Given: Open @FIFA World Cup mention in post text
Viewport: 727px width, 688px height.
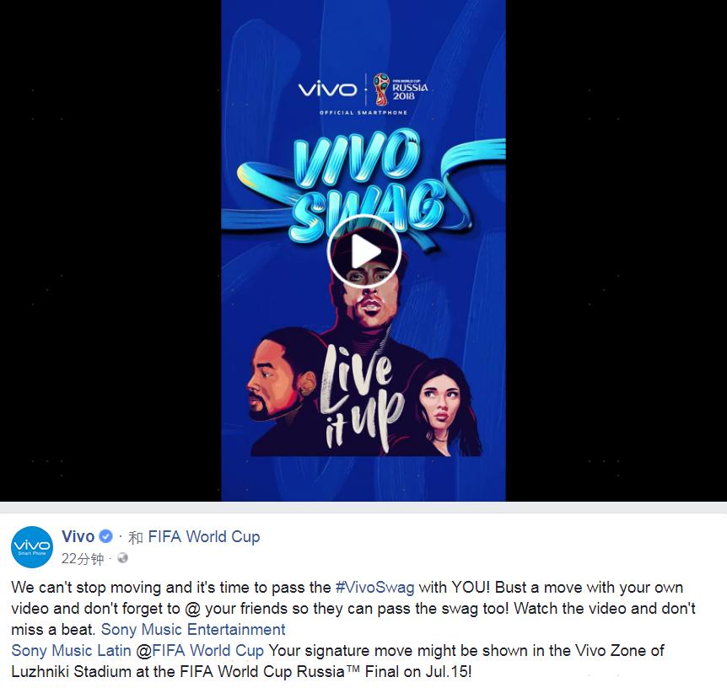Looking at the screenshot, I should tap(200, 650).
